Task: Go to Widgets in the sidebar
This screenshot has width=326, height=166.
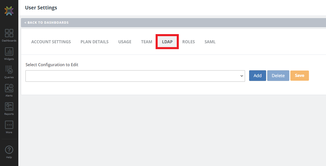Action: 9,53
